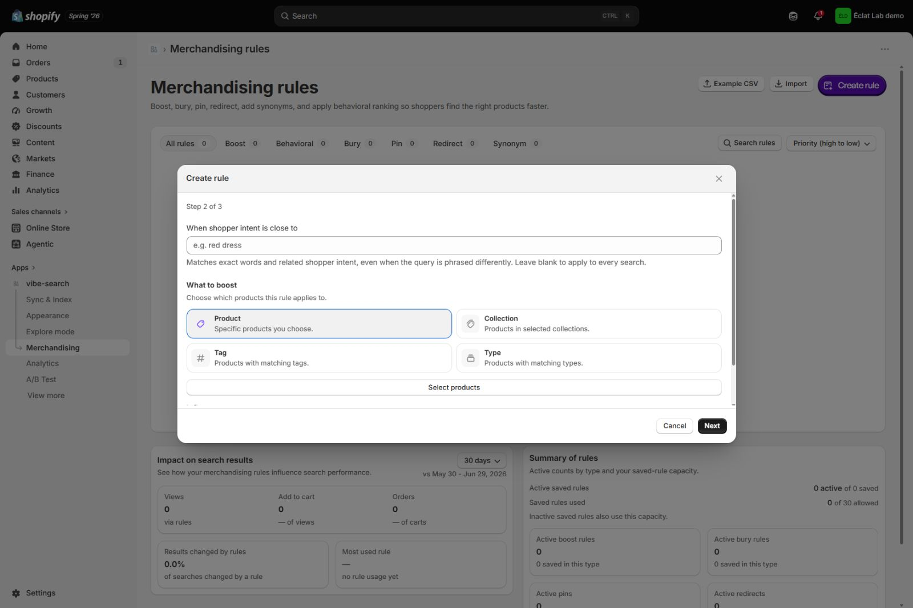Open Sync & Index in sidebar
This screenshot has height=608, width=913.
(x=49, y=299)
